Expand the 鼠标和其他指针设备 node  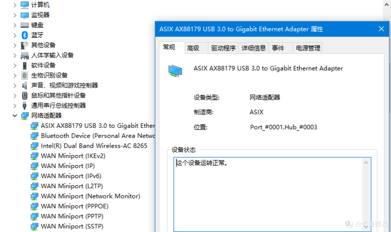pyautogui.click(x=15, y=96)
